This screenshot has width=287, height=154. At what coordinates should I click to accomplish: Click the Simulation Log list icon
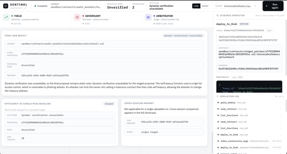tap(218, 97)
